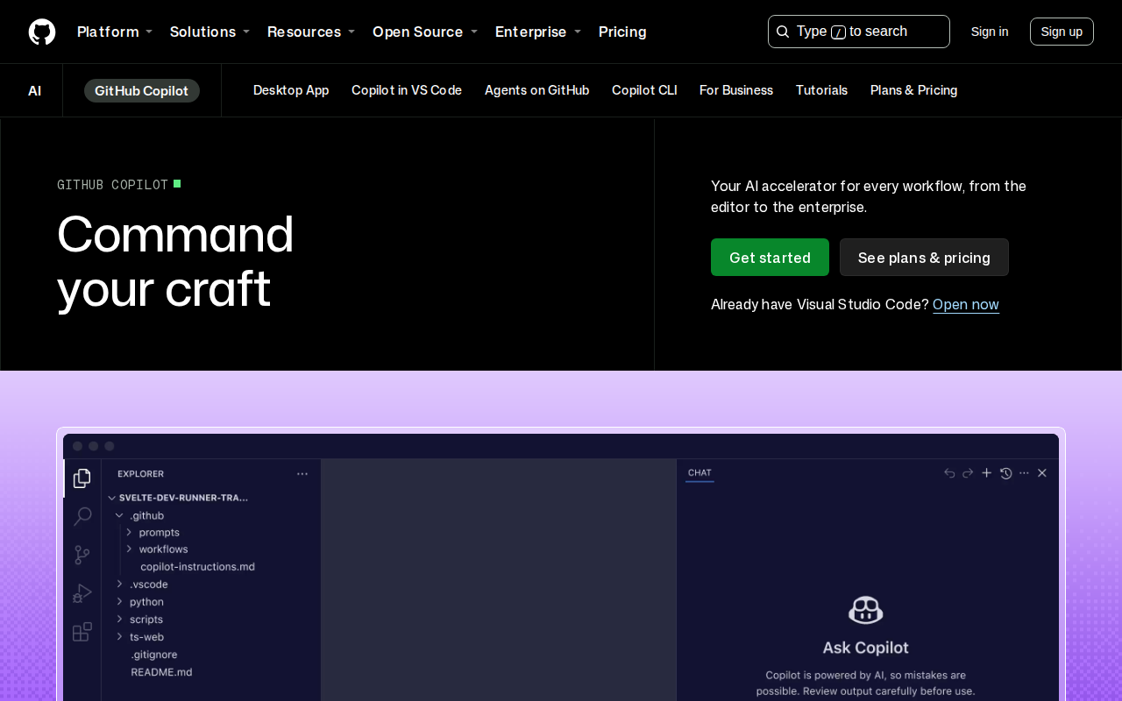Open the chat history clock icon

coord(1005,473)
